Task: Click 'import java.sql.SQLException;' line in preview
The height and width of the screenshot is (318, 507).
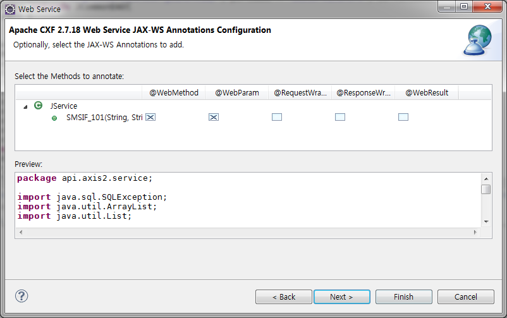Action: (92, 197)
